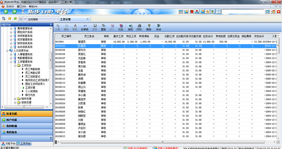Screen dimensions: 282x149
Task: Click the 打印 (print) toolbar icon
Action: click(139, 27)
